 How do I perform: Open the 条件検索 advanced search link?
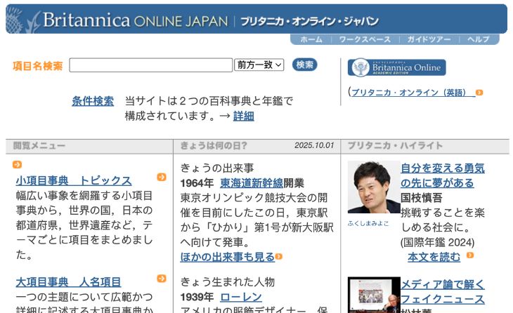tap(92, 101)
